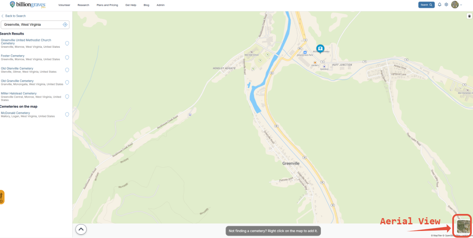The height and width of the screenshot is (238, 473).
Task: Click the orange Help tab
Action: coord(2,197)
